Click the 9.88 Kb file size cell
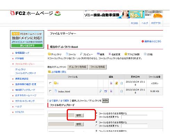 click(155, 91)
